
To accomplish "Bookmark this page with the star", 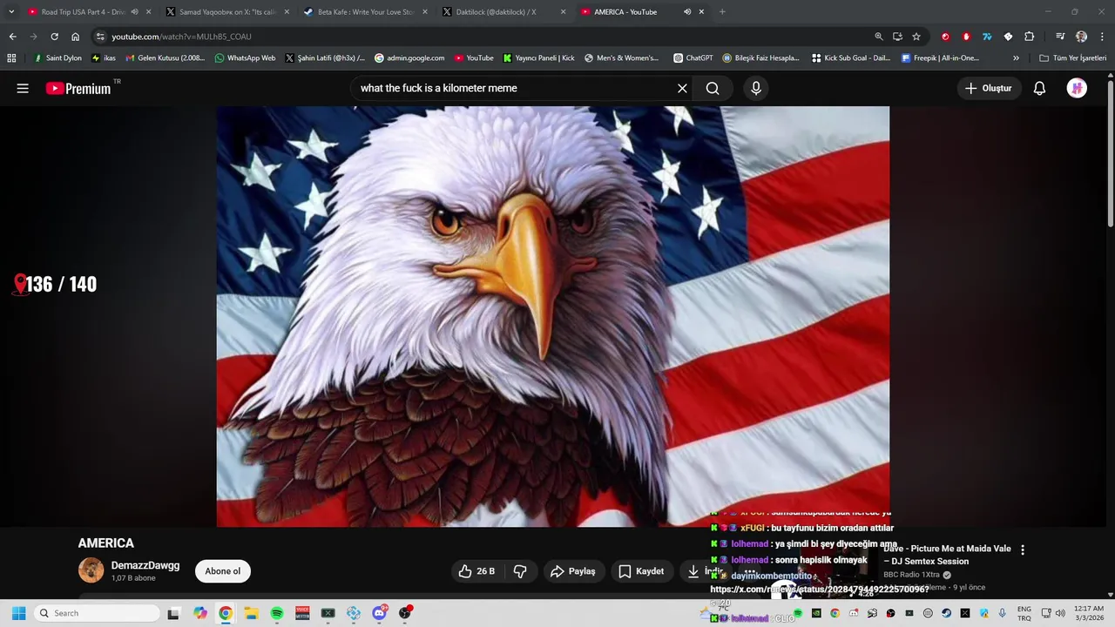I will click(x=916, y=37).
